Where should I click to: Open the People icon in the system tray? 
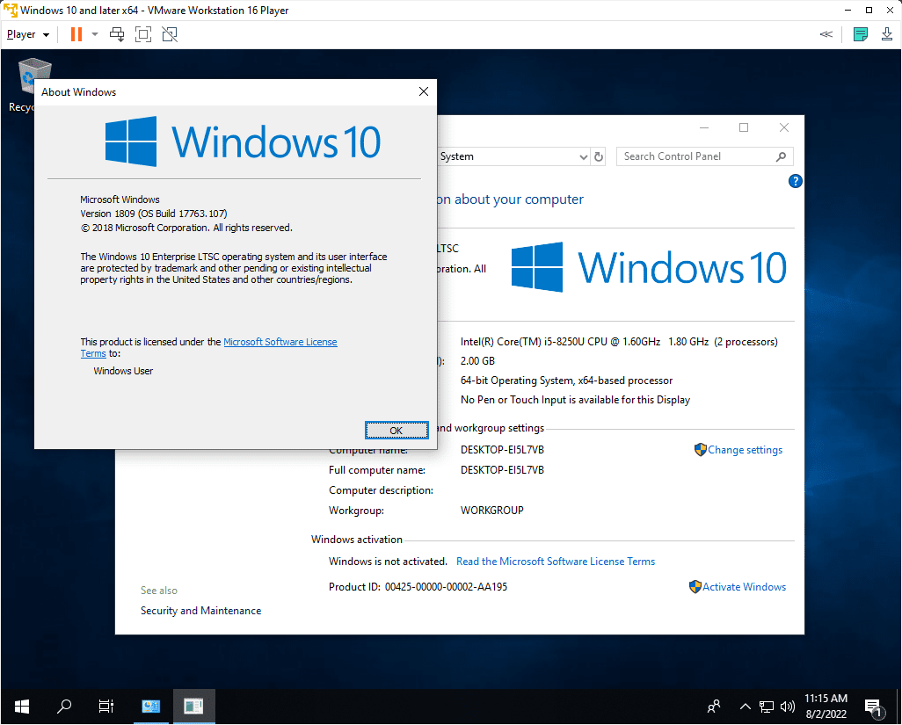tap(714, 706)
